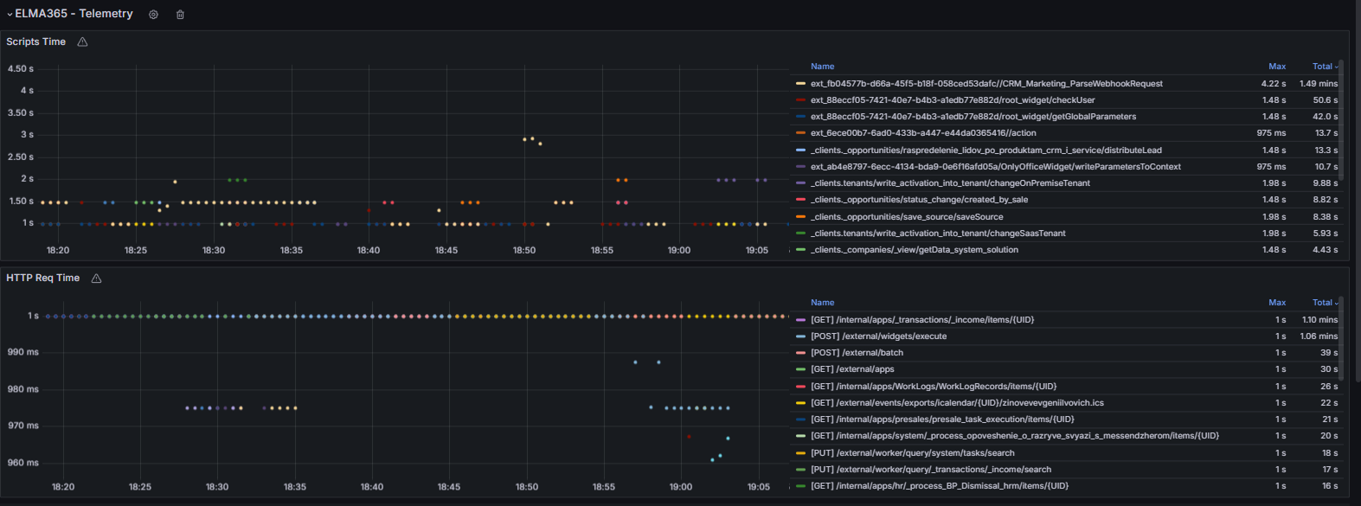Screen dimensions: 1361x506
Task: Click the 1.49 mins total value
Action: 1319,84
